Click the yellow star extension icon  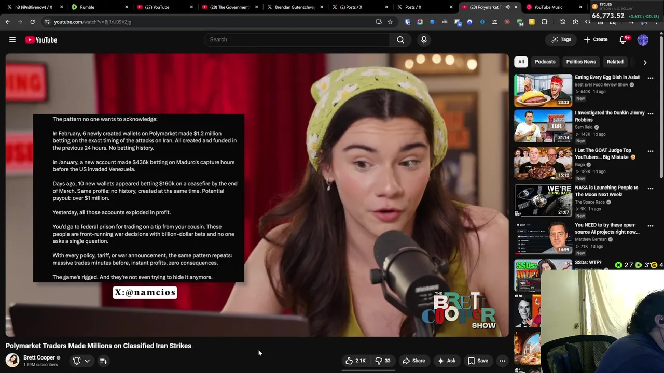point(532,22)
